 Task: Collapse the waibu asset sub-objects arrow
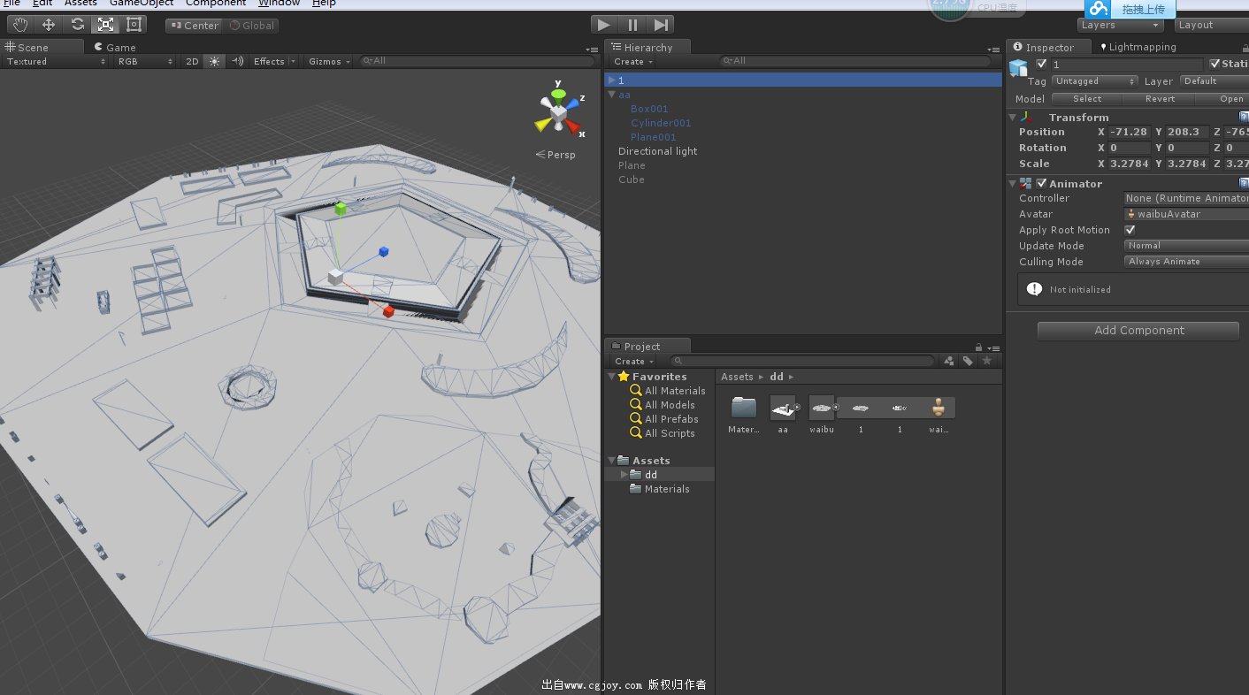click(x=836, y=408)
